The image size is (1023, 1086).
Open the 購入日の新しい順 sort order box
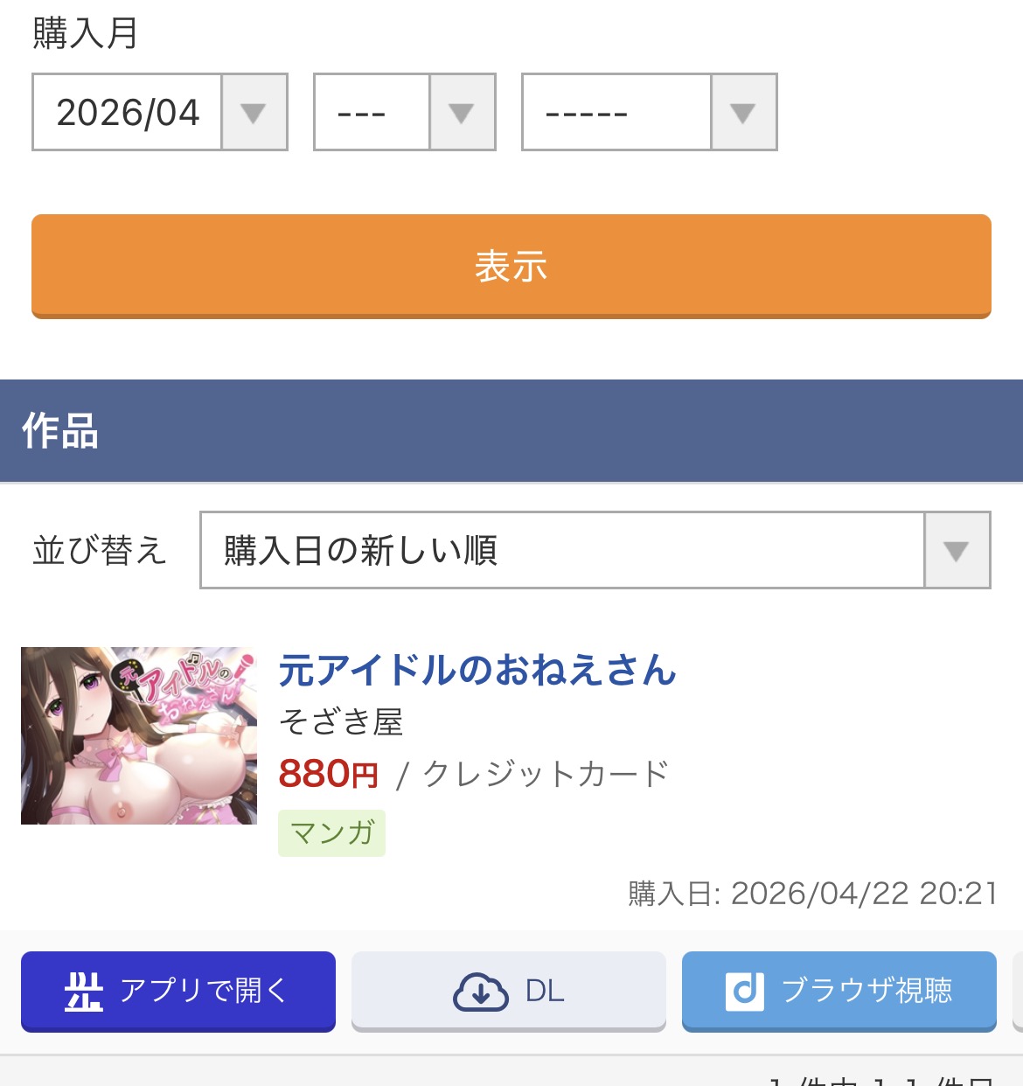click(x=595, y=550)
